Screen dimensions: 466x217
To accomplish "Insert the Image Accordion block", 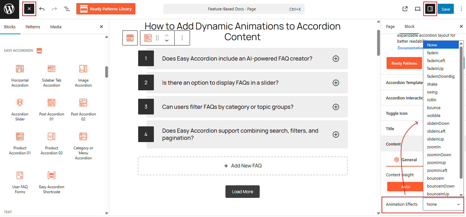I will click(83, 75).
